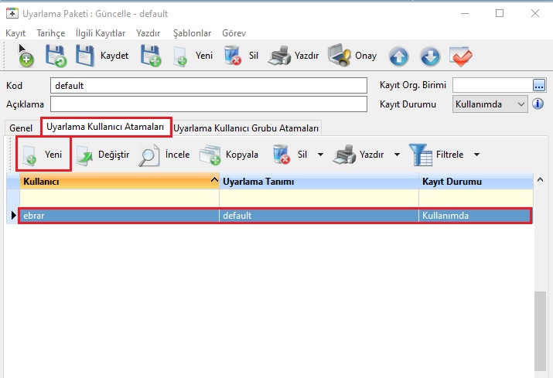Click the Değiştir button

pyautogui.click(x=103, y=155)
